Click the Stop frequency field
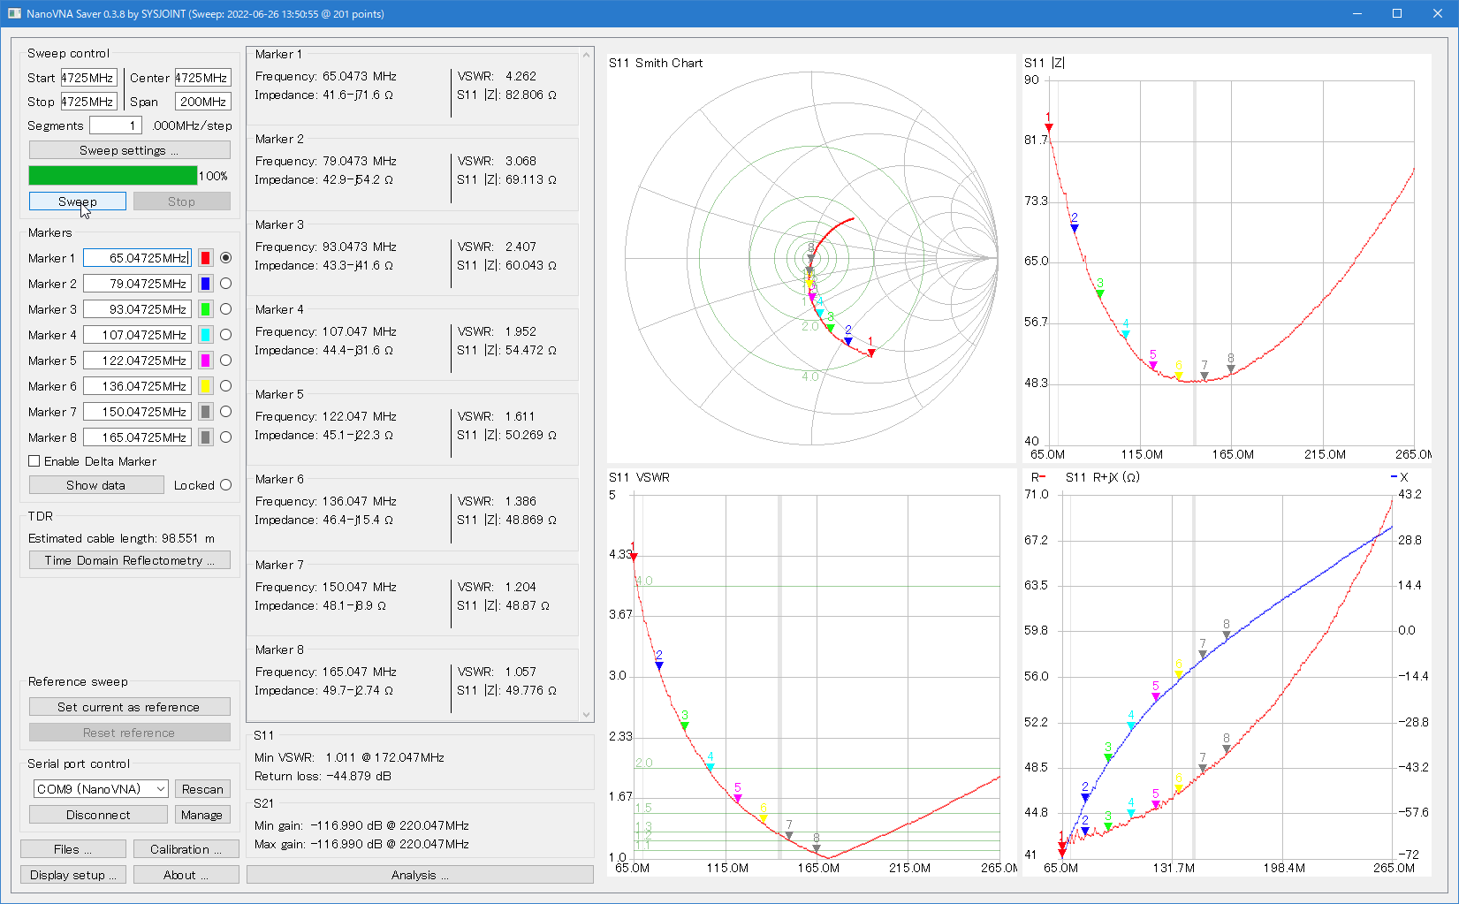The image size is (1459, 904). (88, 102)
